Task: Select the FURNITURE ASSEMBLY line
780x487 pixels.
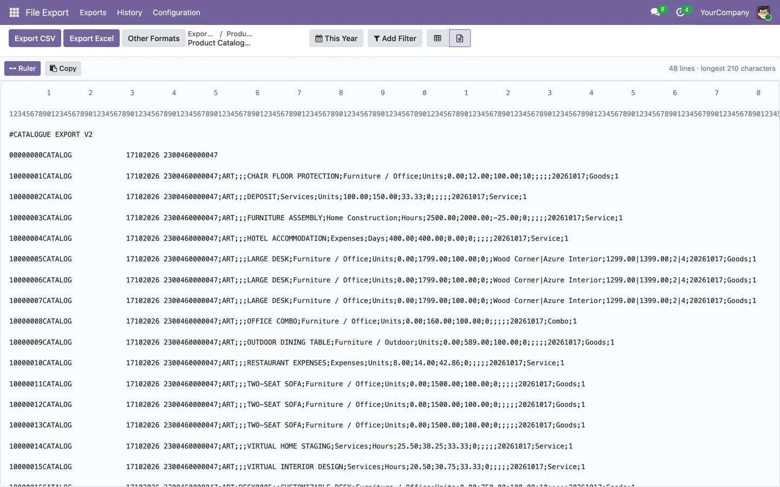Action: 316,218
